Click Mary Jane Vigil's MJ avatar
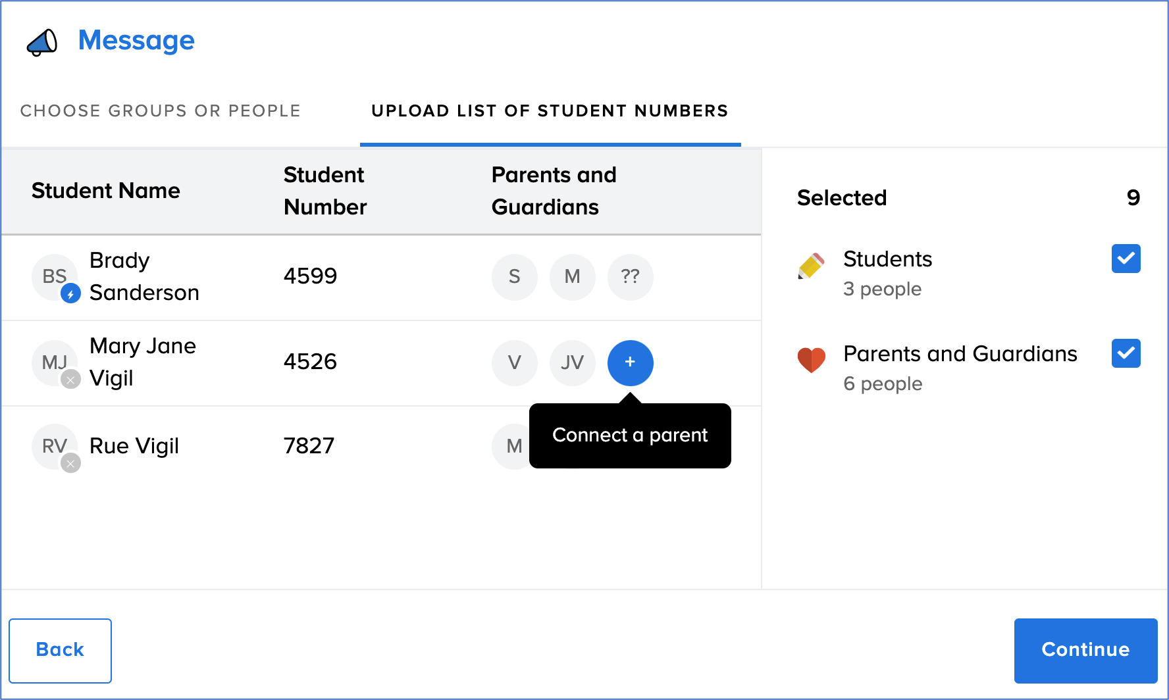The width and height of the screenshot is (1169, 700). pos(55,362)
